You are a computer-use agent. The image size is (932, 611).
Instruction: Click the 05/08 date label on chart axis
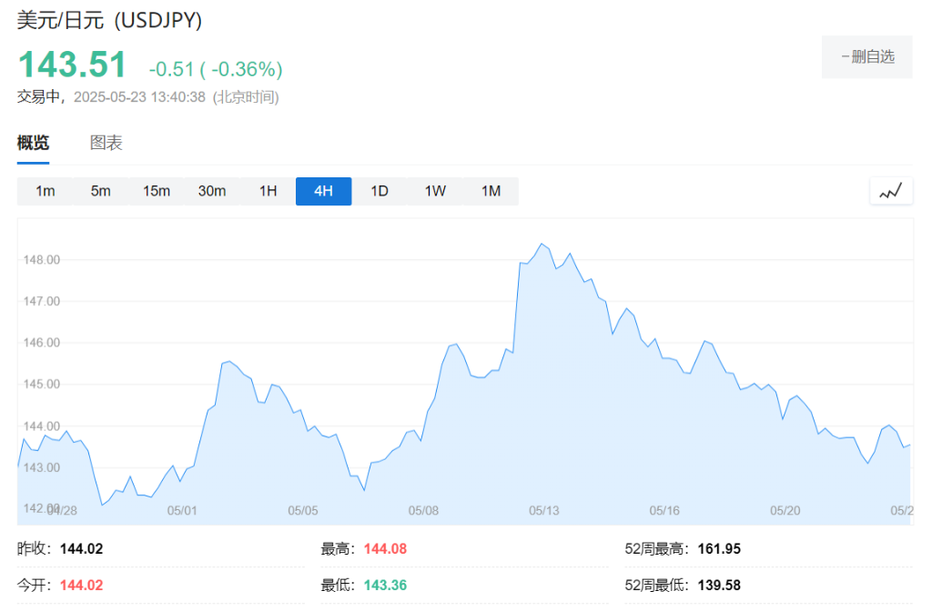pyautogui.click(x=423, y=511)
